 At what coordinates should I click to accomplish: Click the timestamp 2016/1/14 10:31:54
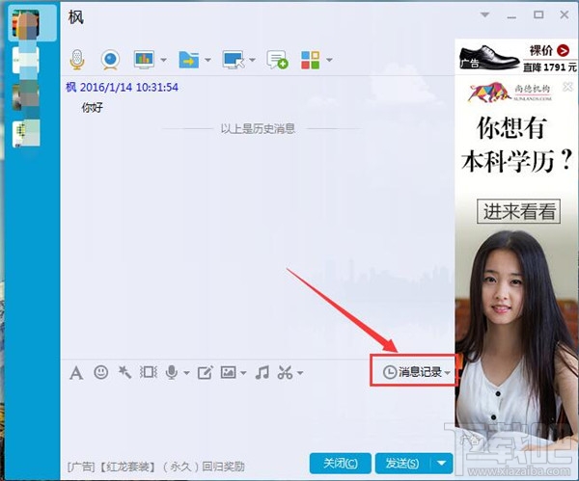pos(129,88)
